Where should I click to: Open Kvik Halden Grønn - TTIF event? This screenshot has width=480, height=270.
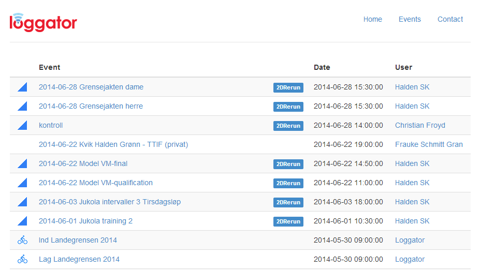[113, 144]
